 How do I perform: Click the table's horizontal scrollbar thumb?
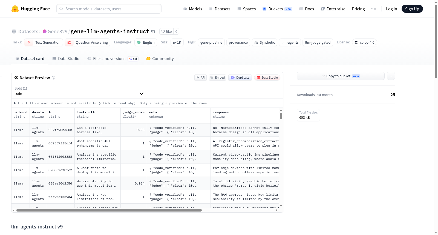(109, 210)
